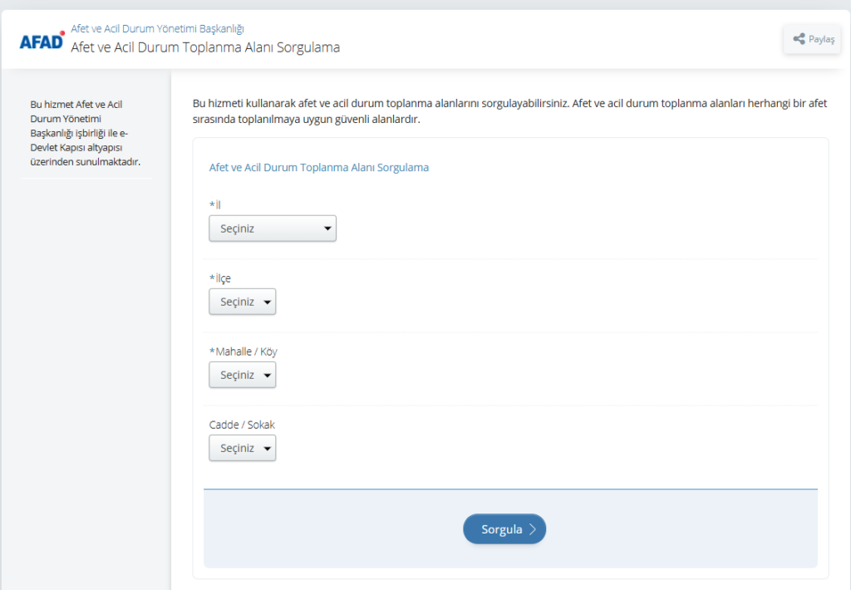The height and width of the screenshot is (590, 851).
Task: Click the Mahalle / Köy field label
Action: point(245,352)
